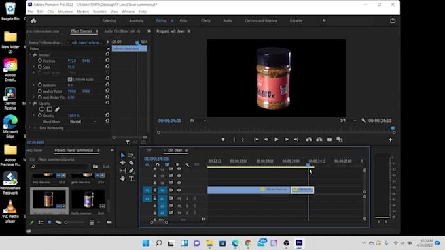The image size is (445, 250).
Task: Toggle Position animation stopwatch
Action: tap(40, 61)
